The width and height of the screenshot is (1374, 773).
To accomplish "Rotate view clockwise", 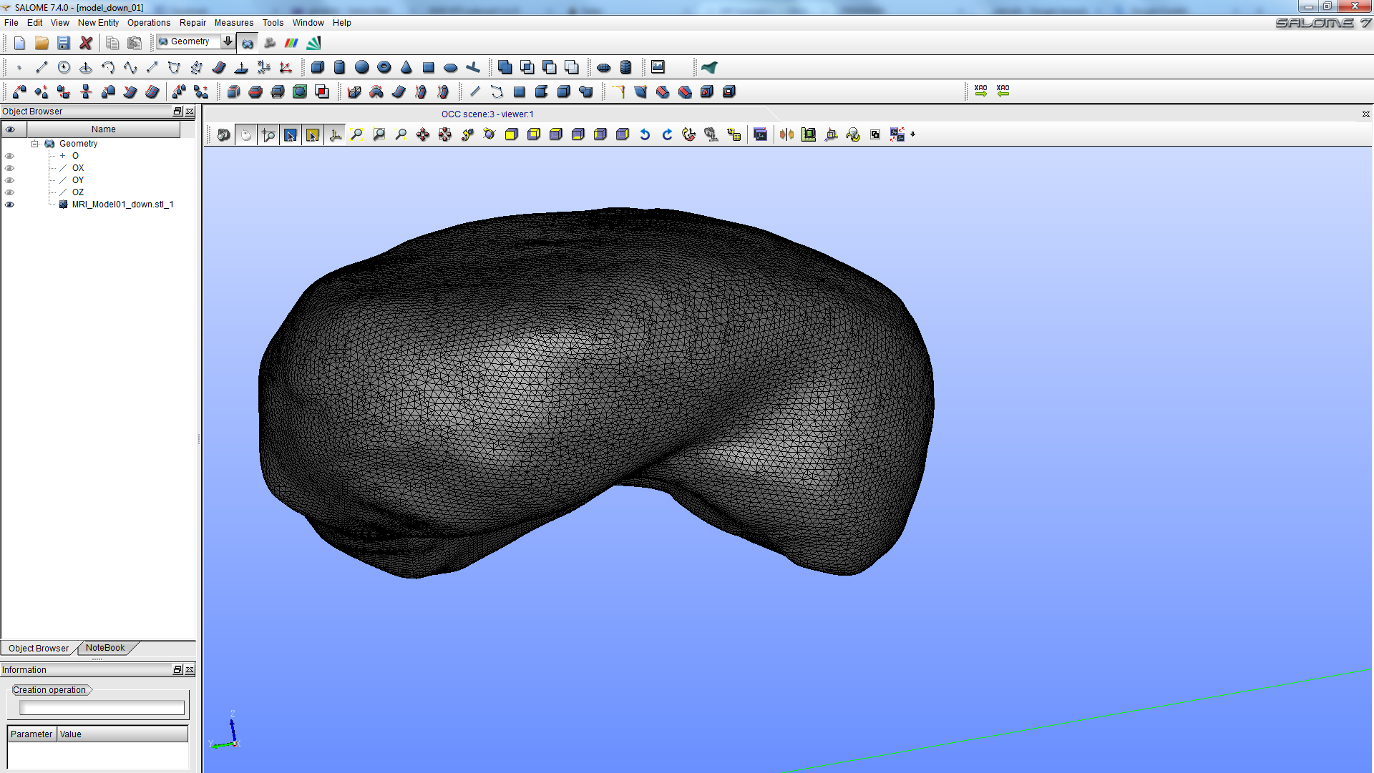I will click(667, 134).
